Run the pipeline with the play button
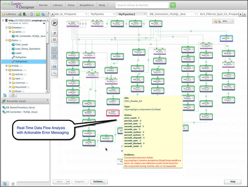The image size is (248, 187). point(55,23)
